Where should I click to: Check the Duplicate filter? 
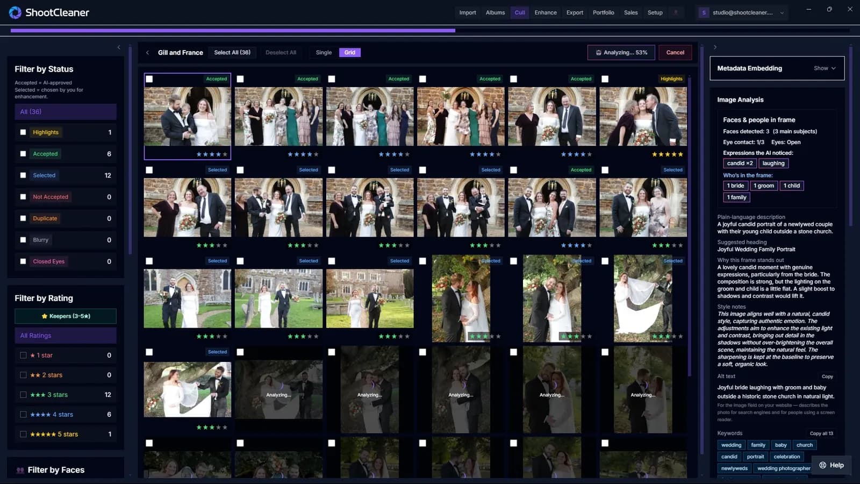tap(23, 218)
